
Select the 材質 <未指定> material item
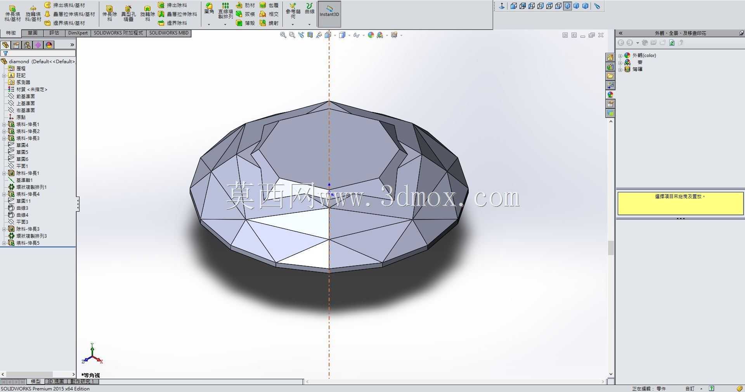(x=28, y=90)
